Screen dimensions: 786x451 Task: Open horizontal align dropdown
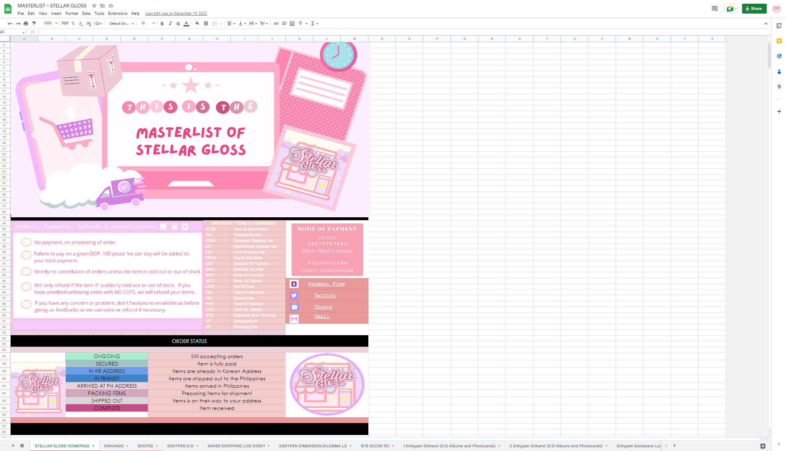(231, 23)
